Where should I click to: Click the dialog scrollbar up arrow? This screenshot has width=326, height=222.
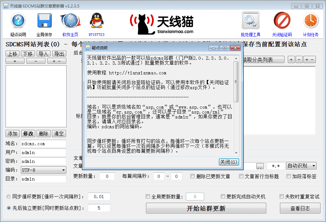tap(236, 58)
